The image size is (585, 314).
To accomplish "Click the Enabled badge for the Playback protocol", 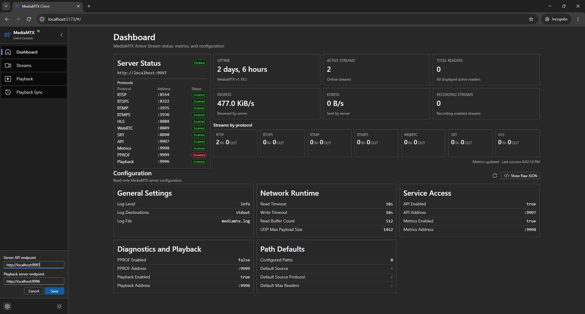I will 199,162.
